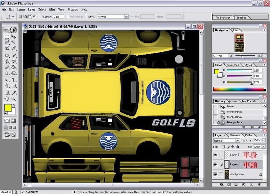Select the Rectangle shape tool

pyautogui.click(x=14, y=86)
